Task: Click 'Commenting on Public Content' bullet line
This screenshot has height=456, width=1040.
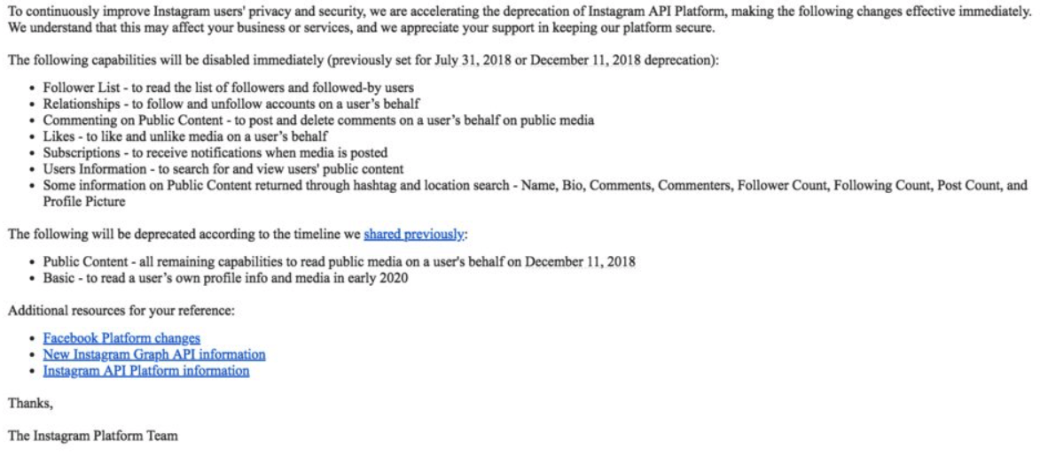Action: (x=318, y=120)
